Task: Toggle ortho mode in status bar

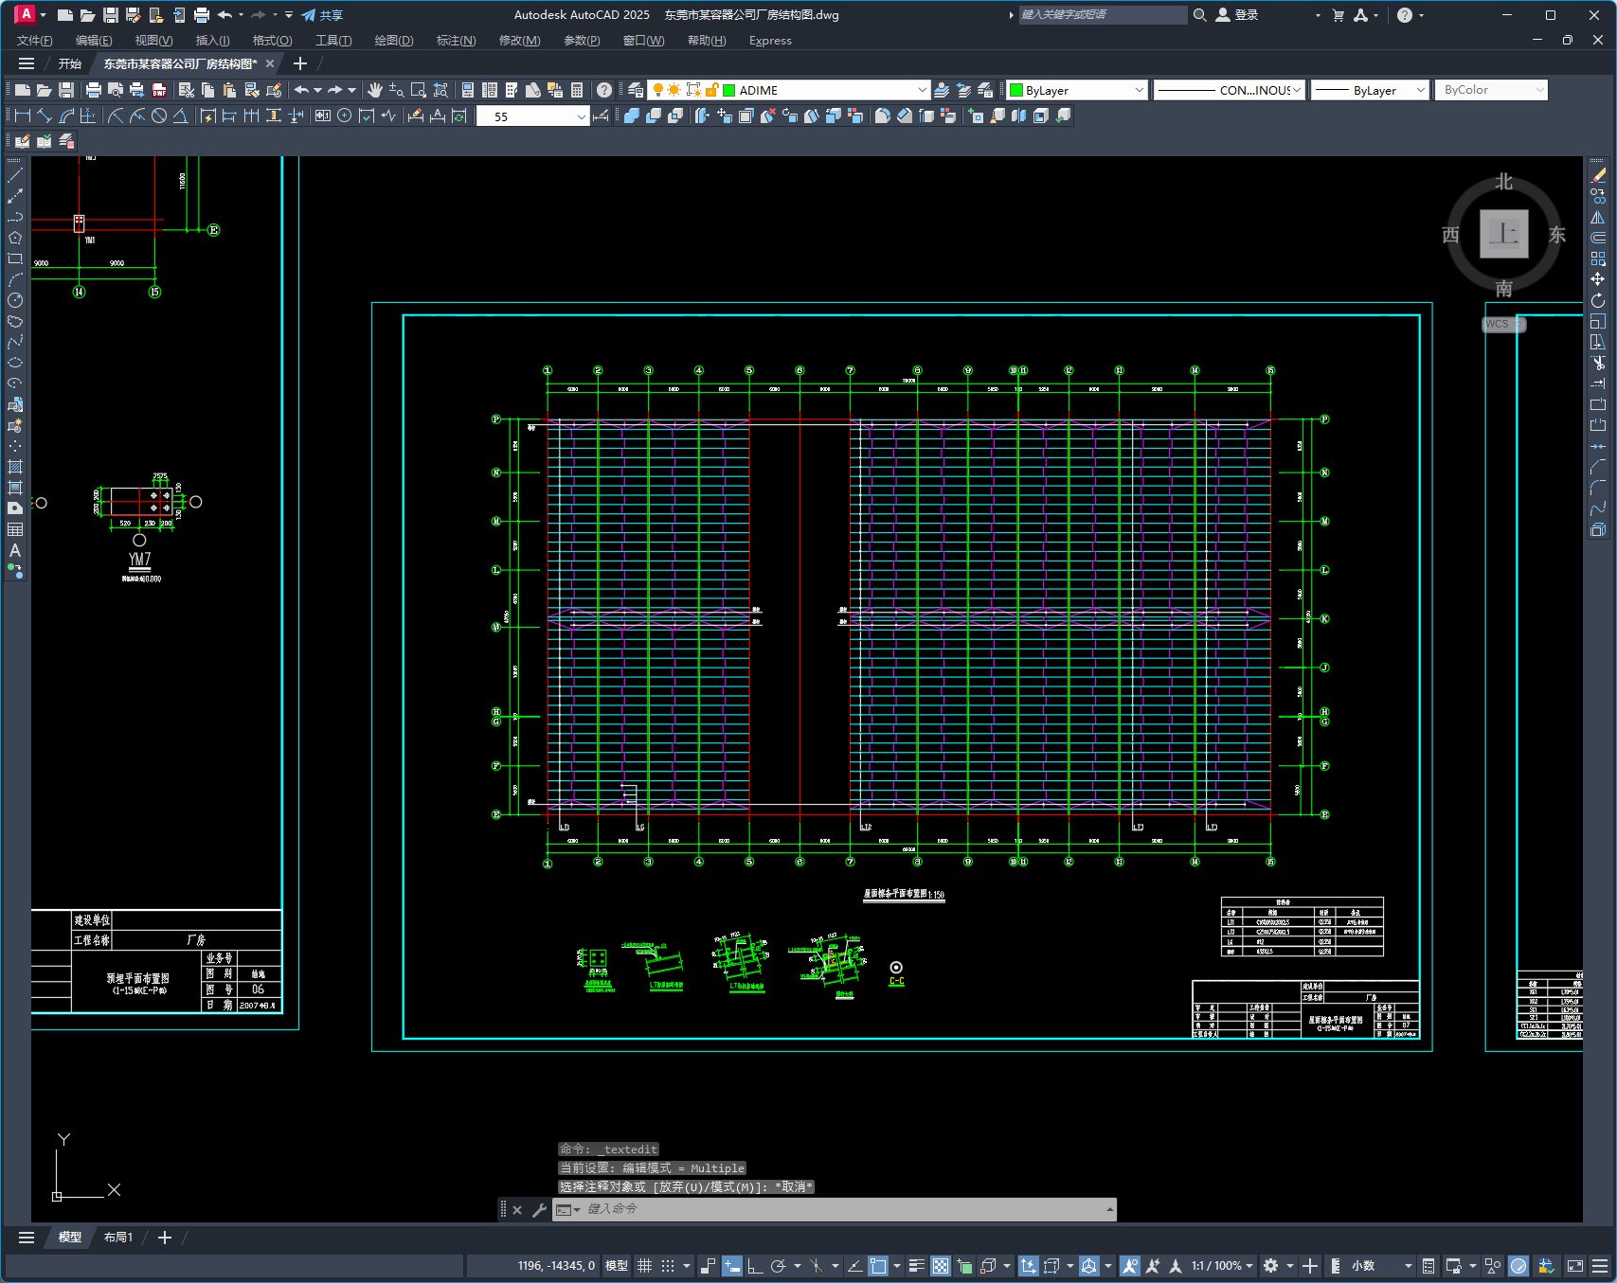Action: [755, 1266]
